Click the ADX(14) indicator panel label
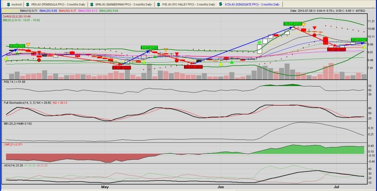 pyautogui.click(x=8, y=166)
